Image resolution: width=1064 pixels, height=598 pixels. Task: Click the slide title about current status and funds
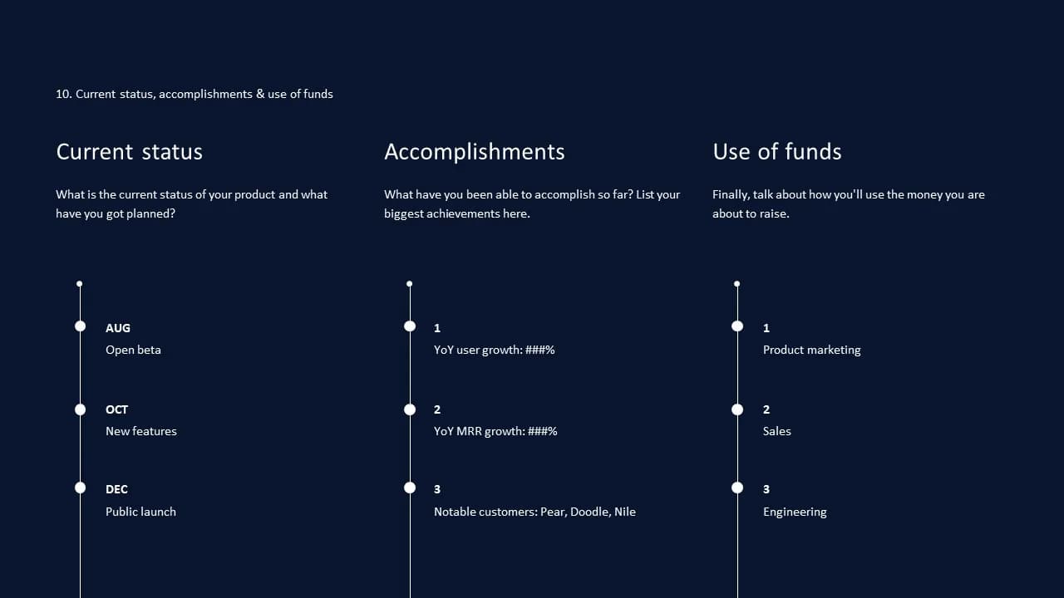click(x=195, y=94)
